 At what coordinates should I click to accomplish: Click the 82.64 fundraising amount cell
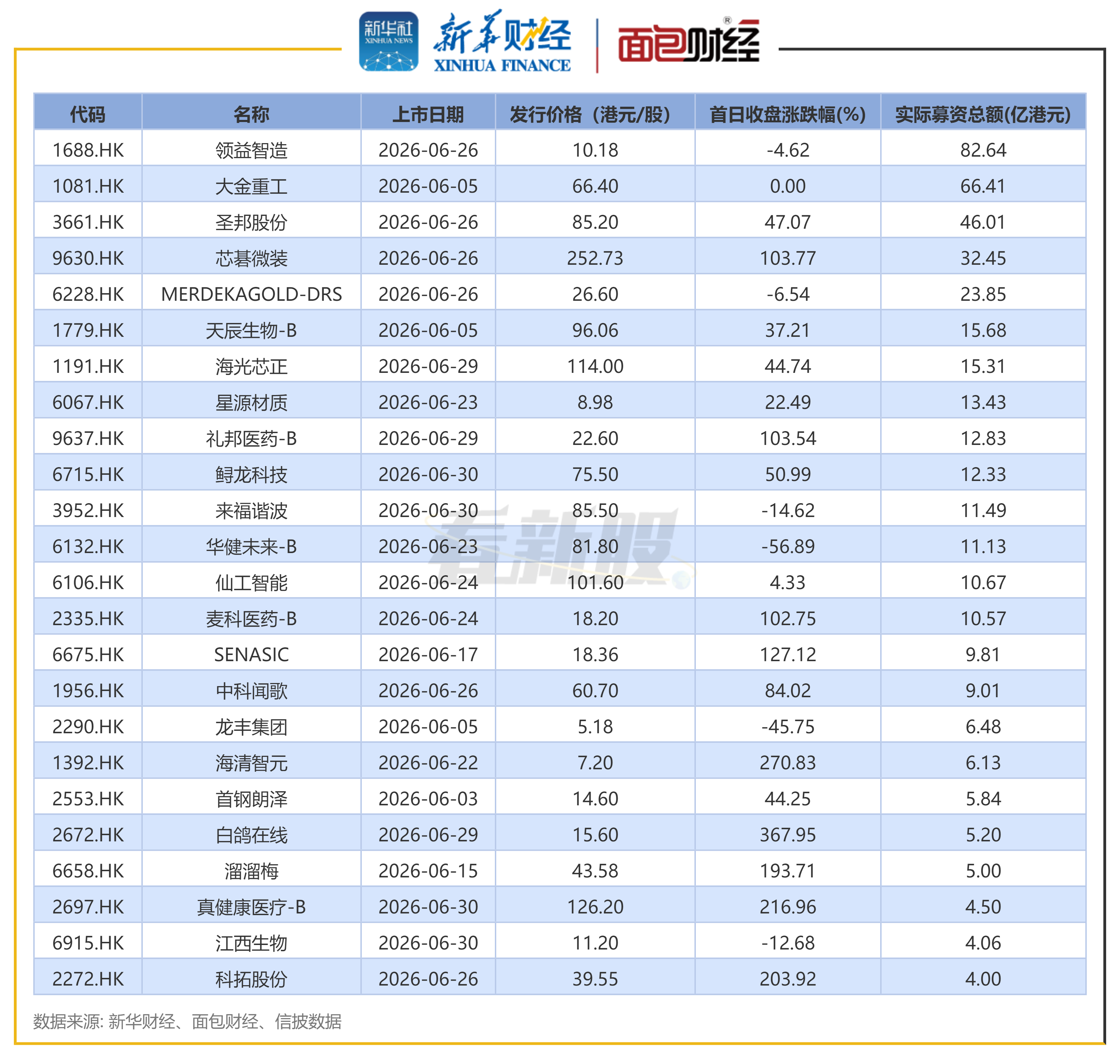pyautogui.click(x=983, y=150)
